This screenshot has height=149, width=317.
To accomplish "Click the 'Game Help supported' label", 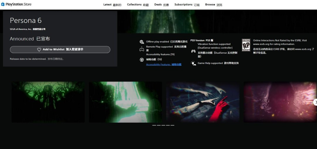I will point(210,63).
